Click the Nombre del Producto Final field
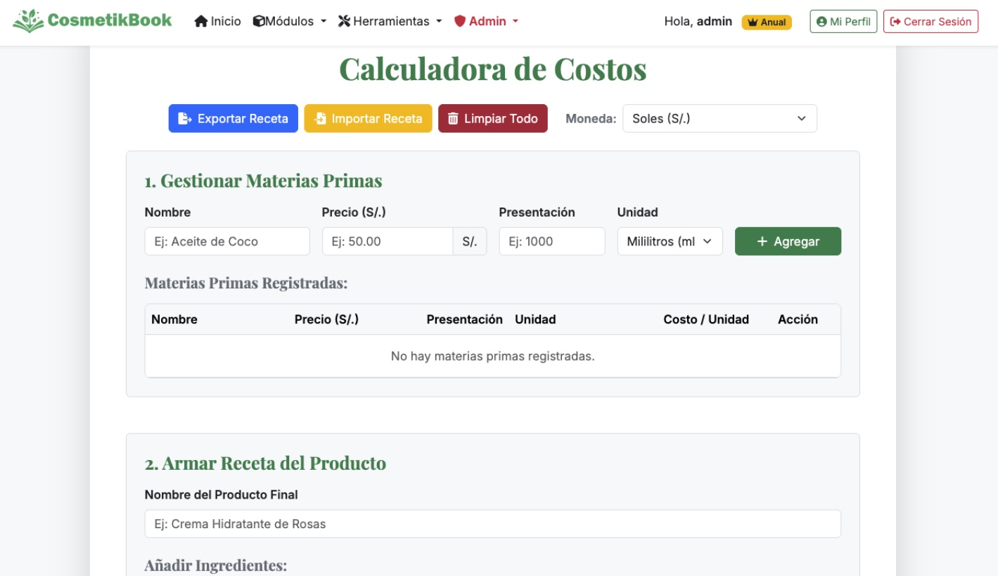Screen dimensions: 998x576 492,523
